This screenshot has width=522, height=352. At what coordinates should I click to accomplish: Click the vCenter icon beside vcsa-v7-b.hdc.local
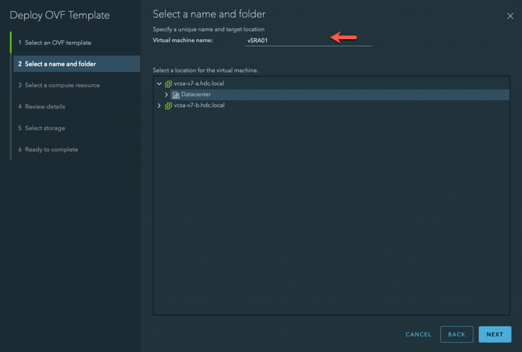pos(168,106)
